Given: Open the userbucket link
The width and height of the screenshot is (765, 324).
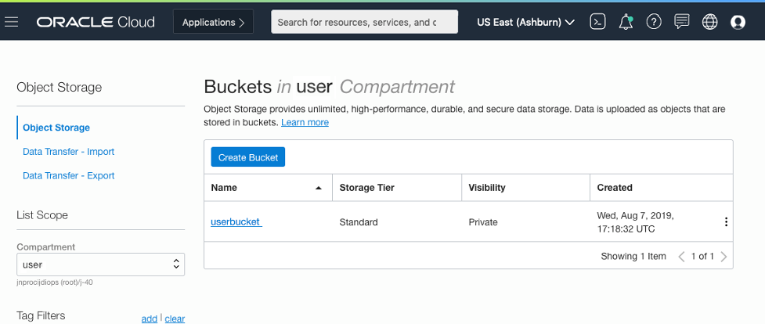Looking at the screenshot, I should coord(236,222).
